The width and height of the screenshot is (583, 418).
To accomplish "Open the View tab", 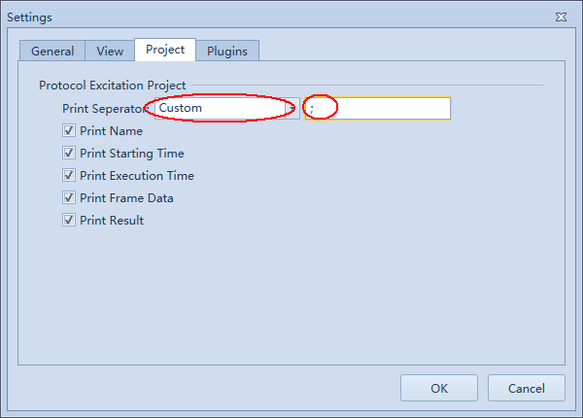I will tap(110, 51).
